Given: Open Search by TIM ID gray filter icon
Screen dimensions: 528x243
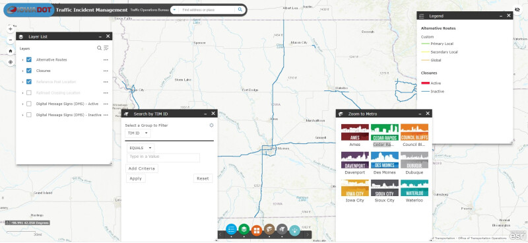Looking at the screenshot, I should pos(282,229).
